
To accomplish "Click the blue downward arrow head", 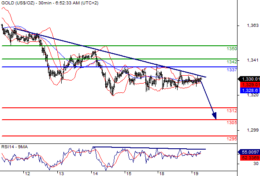I will [215, 116].
